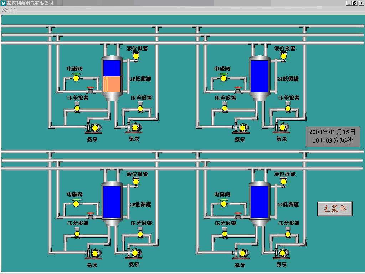365x274 pixels.
Task: Click the 液位报警 lamp for 4#低循罐
Action: (x=283, y=182)
